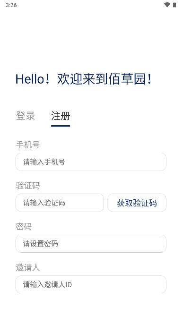Tap the 手机号 field label
182x324 pixels.
28,145
